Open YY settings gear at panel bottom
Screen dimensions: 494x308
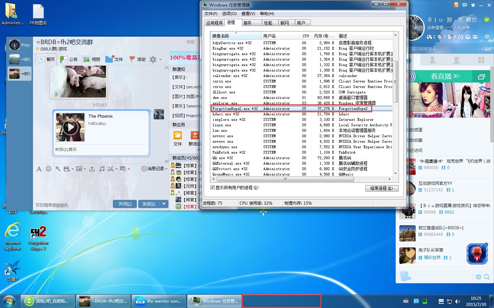[479, 277]
